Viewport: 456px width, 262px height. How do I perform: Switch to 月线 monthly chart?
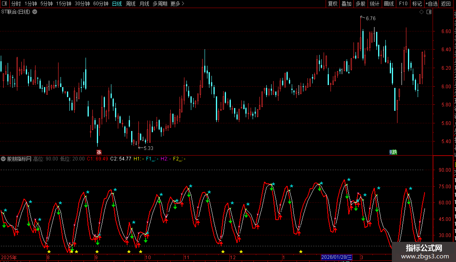point(144,4)
